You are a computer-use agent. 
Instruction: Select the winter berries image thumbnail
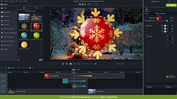24,17
